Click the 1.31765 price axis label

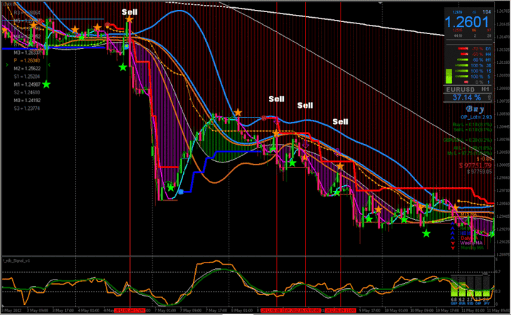click(x=503, y=11)
